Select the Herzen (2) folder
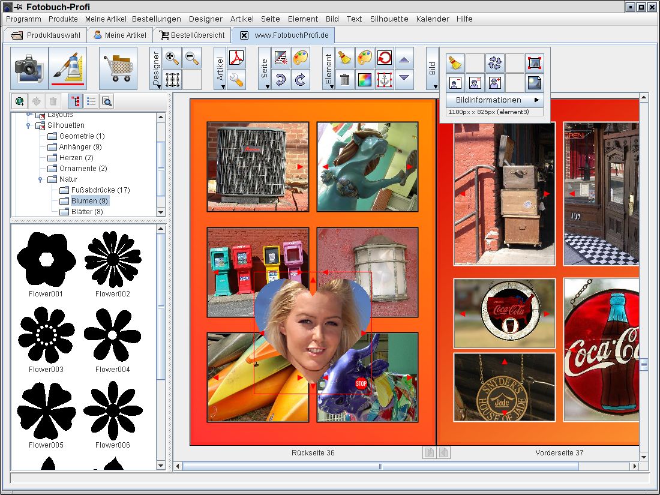The image size is (660, 495). tap(71, 157)
